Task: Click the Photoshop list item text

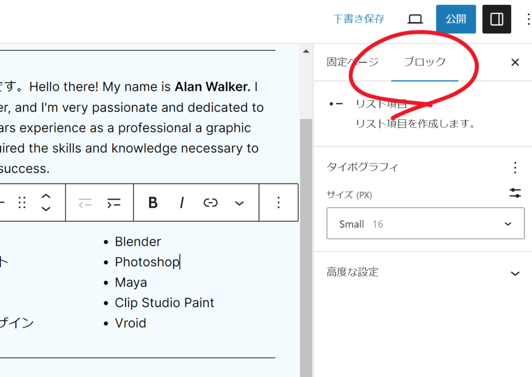Action: click(147, 262)
